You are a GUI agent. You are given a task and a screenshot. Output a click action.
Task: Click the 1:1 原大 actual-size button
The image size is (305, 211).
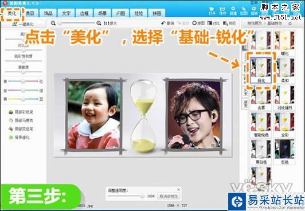(110, 24)
